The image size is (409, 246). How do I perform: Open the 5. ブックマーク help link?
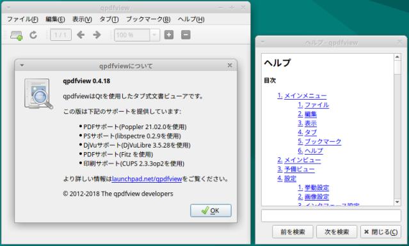[319, 141]
